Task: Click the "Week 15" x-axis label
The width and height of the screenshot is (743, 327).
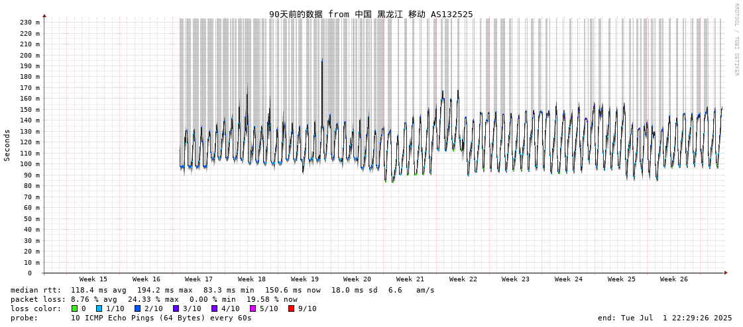Action: point(93,279)
